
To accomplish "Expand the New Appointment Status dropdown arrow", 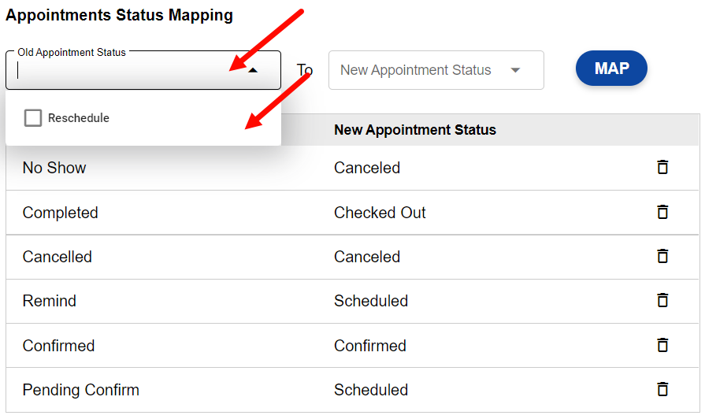I will pos(515,70).
